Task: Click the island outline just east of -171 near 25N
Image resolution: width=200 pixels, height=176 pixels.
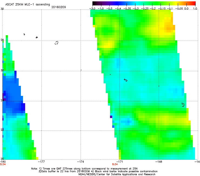Action: click(x=126, y=80)
